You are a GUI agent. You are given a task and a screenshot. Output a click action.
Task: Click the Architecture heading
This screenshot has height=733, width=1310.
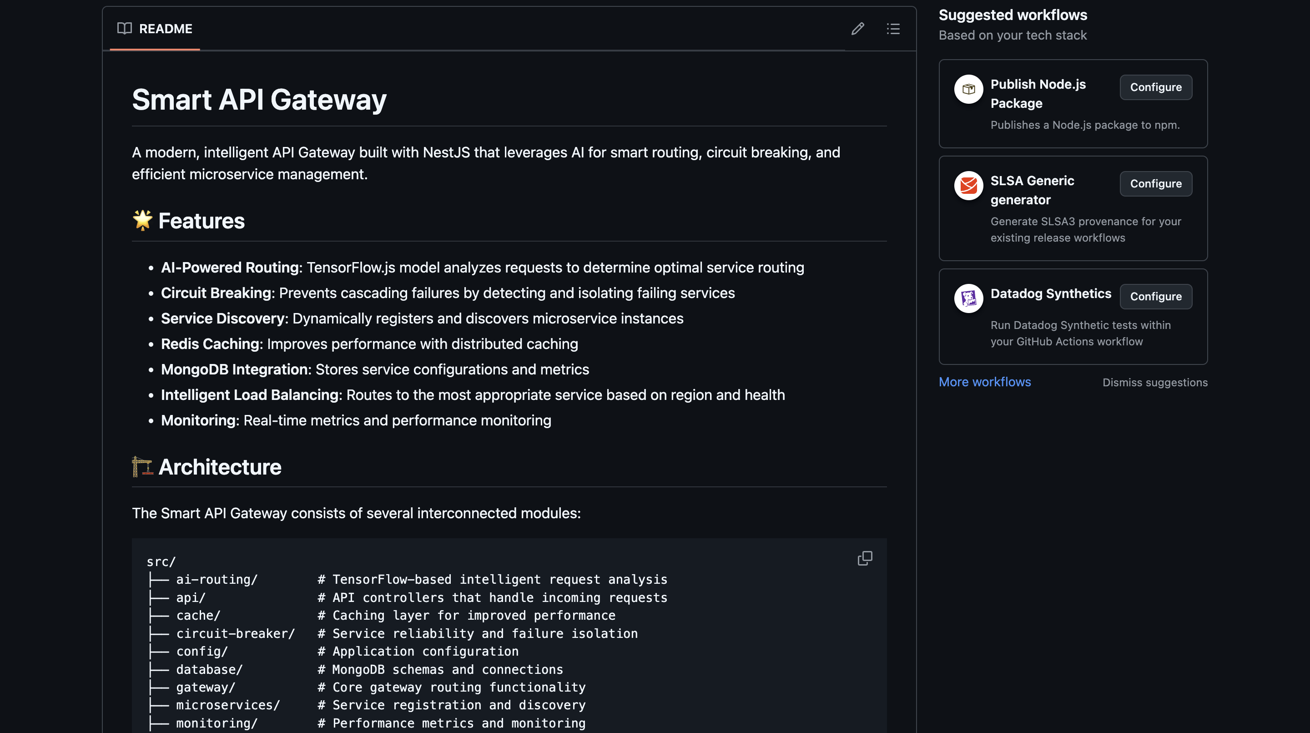tap(220, 467)
